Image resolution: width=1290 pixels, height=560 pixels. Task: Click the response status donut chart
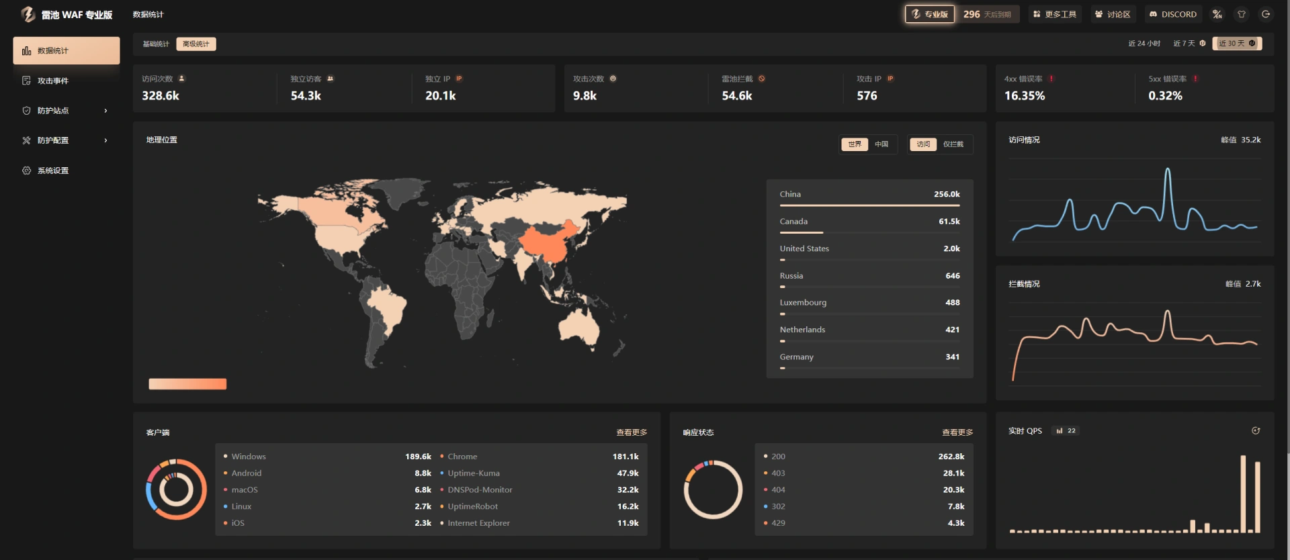[x=713, y=489]
